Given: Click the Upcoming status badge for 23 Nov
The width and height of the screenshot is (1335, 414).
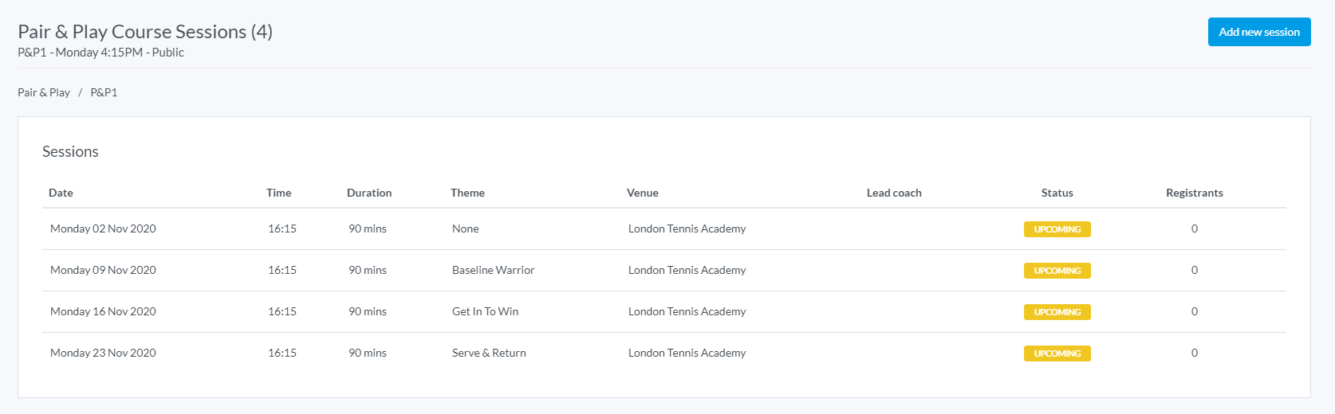Looking at the screenshot, I should click(1057, 353).
